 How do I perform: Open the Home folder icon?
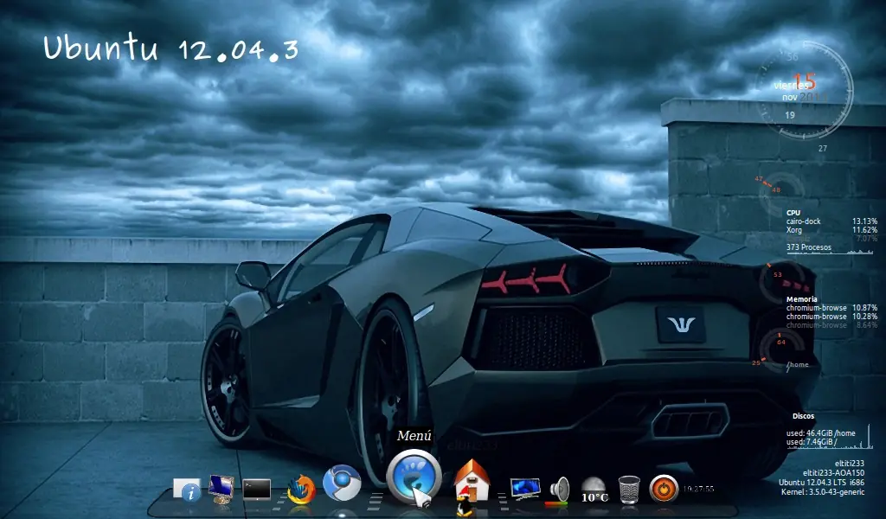(472, 479)
